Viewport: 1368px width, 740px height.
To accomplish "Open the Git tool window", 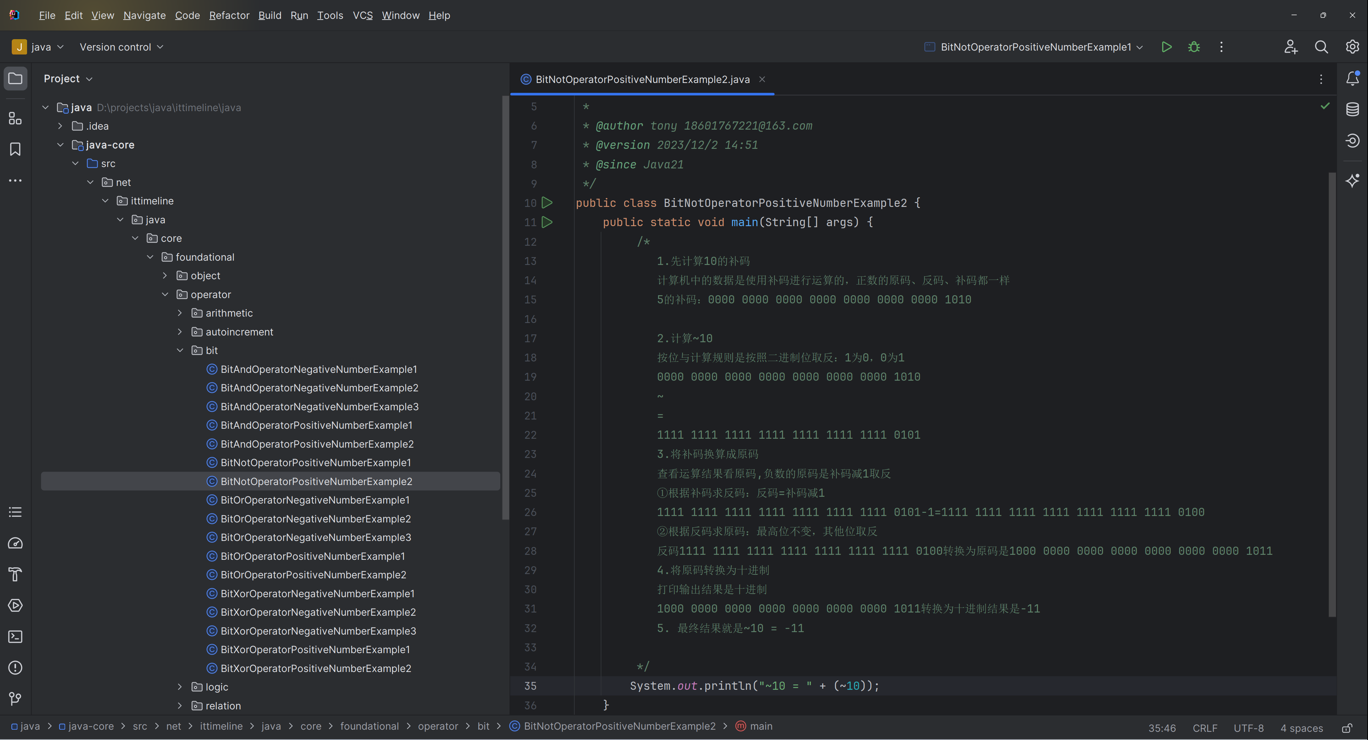I will coord(15,699).
